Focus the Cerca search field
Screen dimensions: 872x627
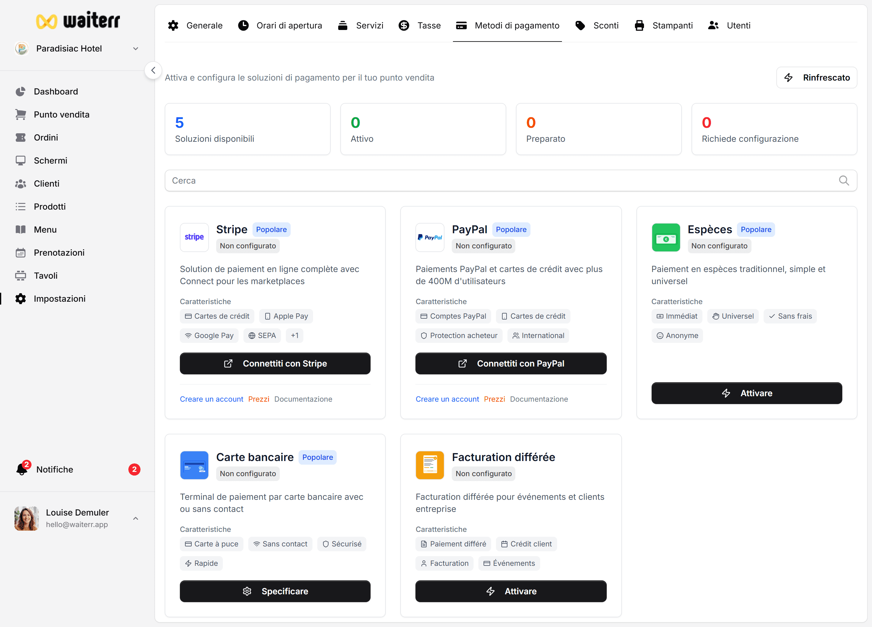coord(510,181)
